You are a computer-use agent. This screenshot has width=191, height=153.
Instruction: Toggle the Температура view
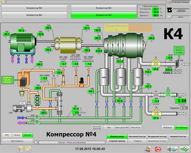181,128
